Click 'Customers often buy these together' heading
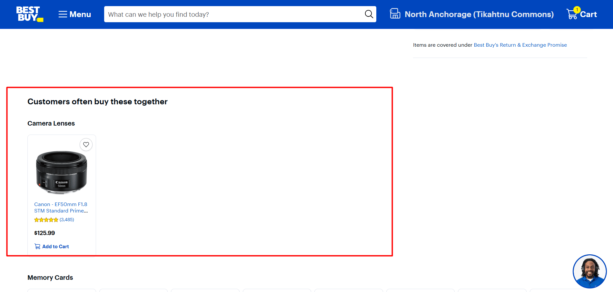Viewport: 613px width, 292px height. click(97, 102)
